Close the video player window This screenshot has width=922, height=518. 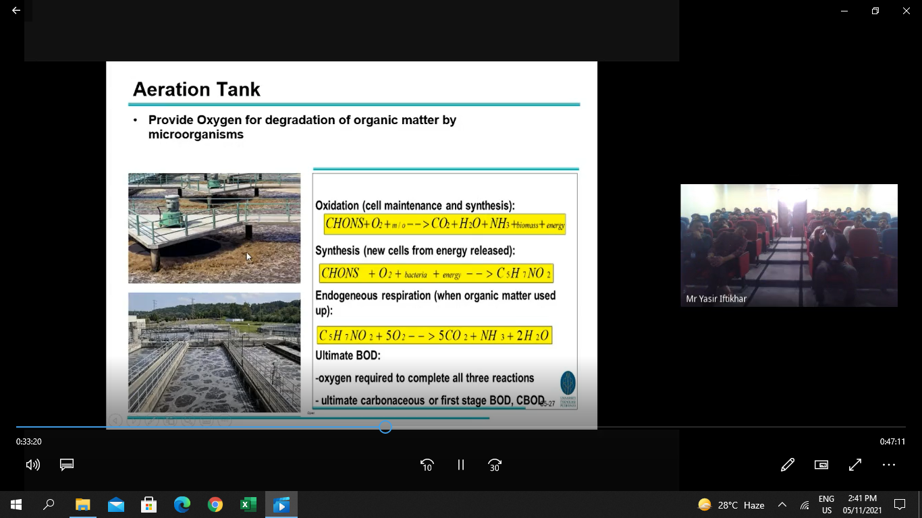[x=906, y=11]
